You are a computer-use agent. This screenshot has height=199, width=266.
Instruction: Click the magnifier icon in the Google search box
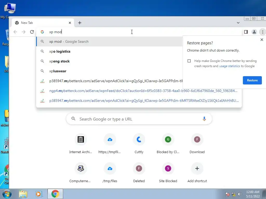(x=73, y=119)
